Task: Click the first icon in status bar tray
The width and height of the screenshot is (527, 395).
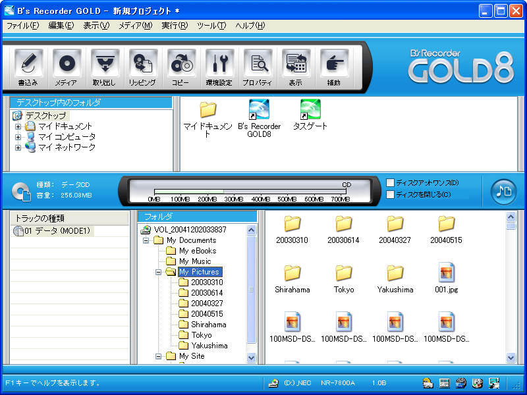Action: coord(428,383)
